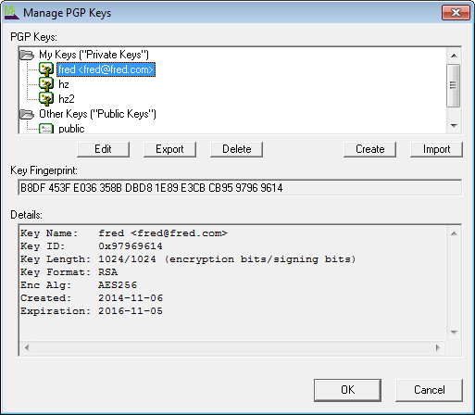Collapse the My Keys ("Private Keys") group
The height and width of the screenshot is (415, 475).
(x=94, y=55)
